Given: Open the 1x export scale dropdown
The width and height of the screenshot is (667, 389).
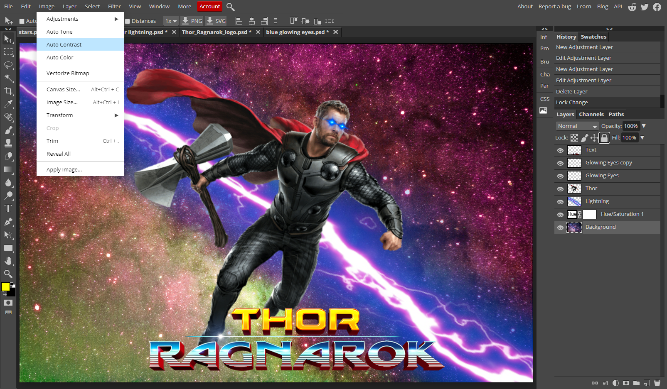Looking at the screenshot, I should [171, 21].
